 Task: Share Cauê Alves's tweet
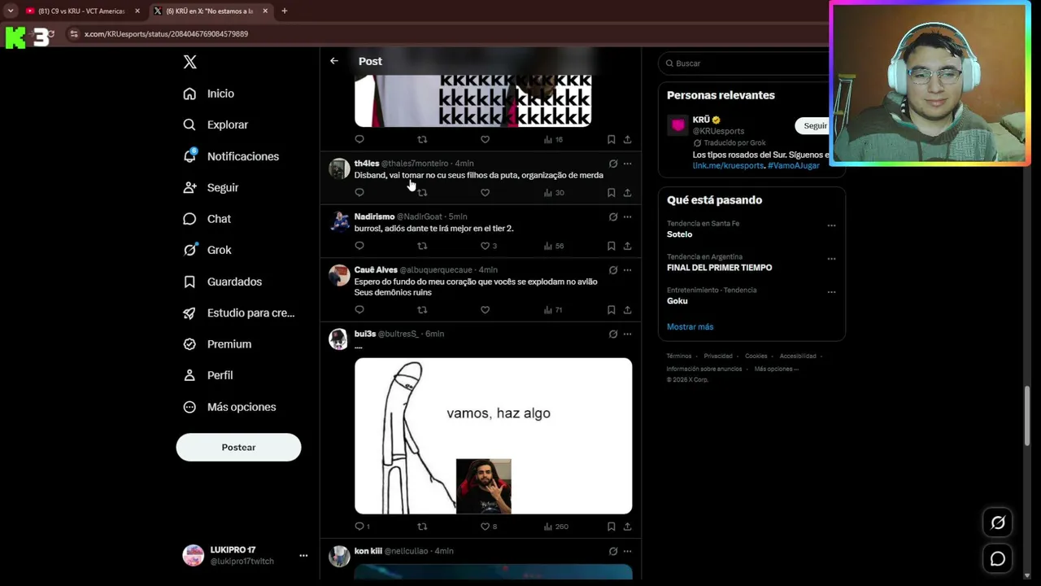tap(627, 310)
